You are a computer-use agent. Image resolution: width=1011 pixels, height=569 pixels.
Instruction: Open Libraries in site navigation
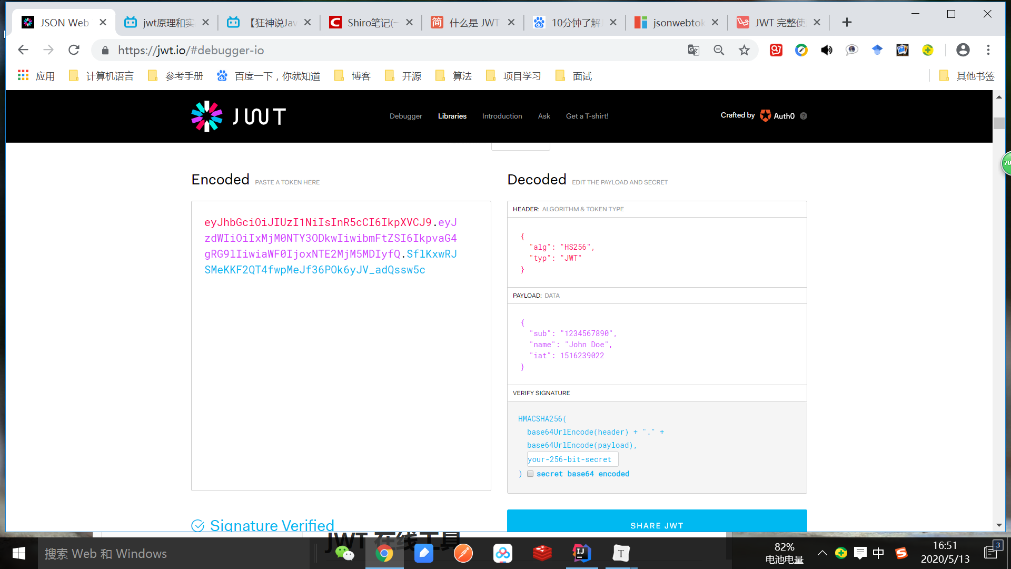[452, 116]
